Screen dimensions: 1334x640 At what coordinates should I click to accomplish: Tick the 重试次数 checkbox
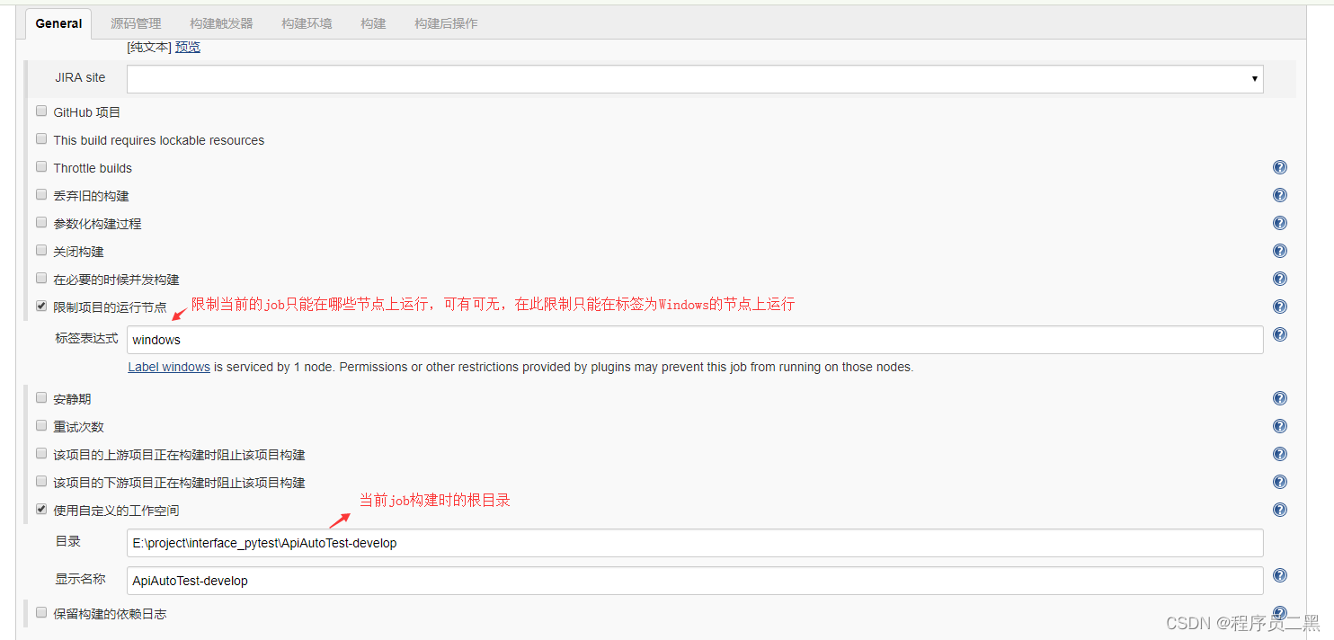coord(41,426)
